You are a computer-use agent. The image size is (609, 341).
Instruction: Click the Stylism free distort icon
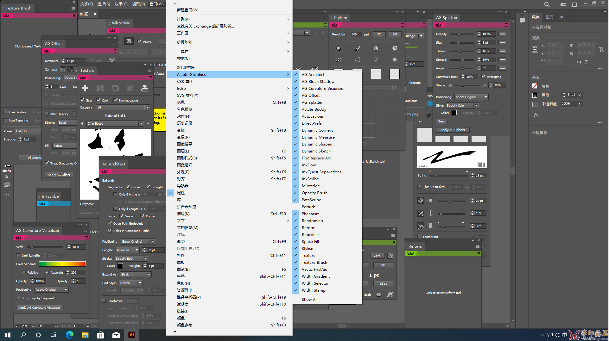tap(357, 59)
